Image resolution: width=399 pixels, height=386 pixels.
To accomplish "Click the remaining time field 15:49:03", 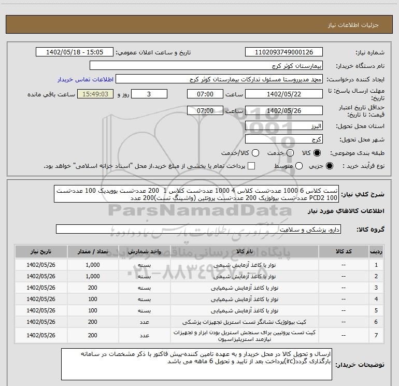I will tap(95, 94).
